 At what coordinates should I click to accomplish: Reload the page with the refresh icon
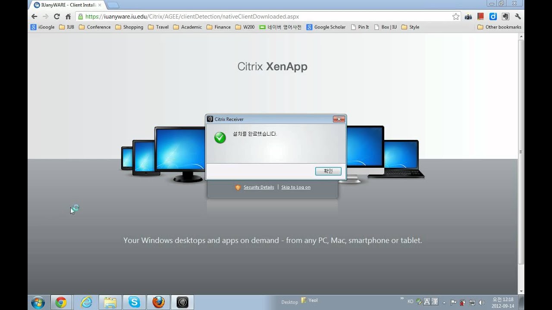pyautogui.click(x=56, y=16)
